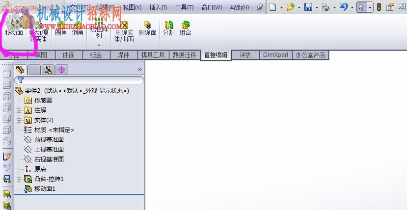Screen dimensions: 407x210
Task: Switch to the 评估 tab
Action: coord(245,55)
